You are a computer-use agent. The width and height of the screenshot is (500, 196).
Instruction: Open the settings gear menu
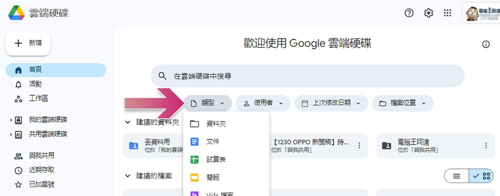click(428, 13)
